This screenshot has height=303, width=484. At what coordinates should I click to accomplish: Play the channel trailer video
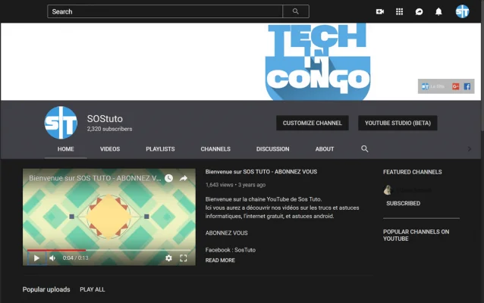pyautogui.click(x=36, y=258)
